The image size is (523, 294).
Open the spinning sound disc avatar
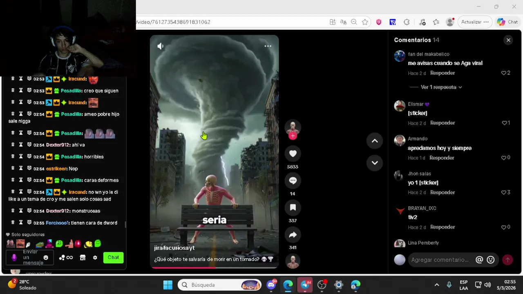click(x=293, y=261)
